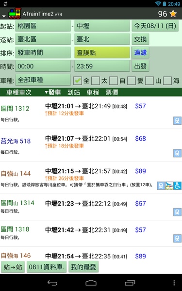Tap the Android back navigation button
Image resolution: width=182 pixels, height=291 pixels.
click(x=52, y=283)
